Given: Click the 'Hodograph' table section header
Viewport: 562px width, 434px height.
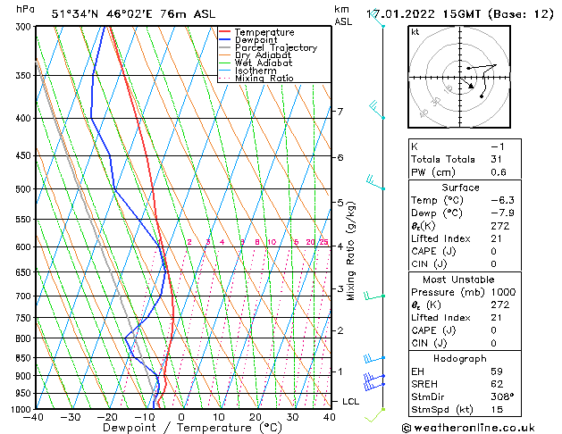Looking at the screenshot, I should click(460, 359).
